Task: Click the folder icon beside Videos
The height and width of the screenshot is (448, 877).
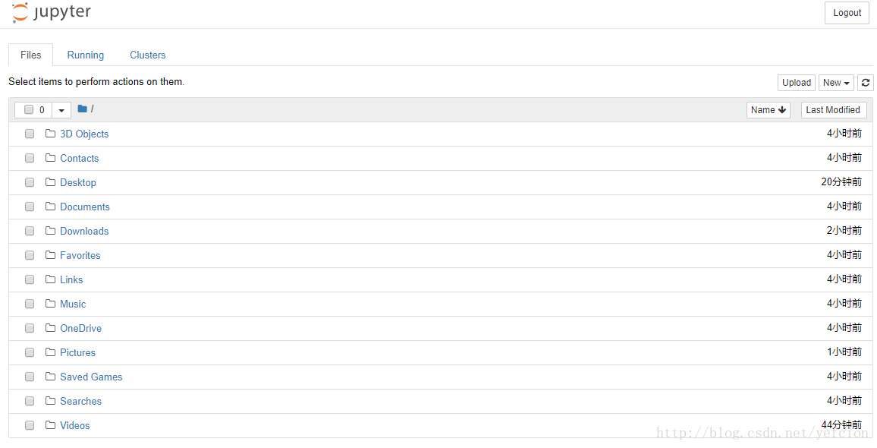Action: coord(50,425)
